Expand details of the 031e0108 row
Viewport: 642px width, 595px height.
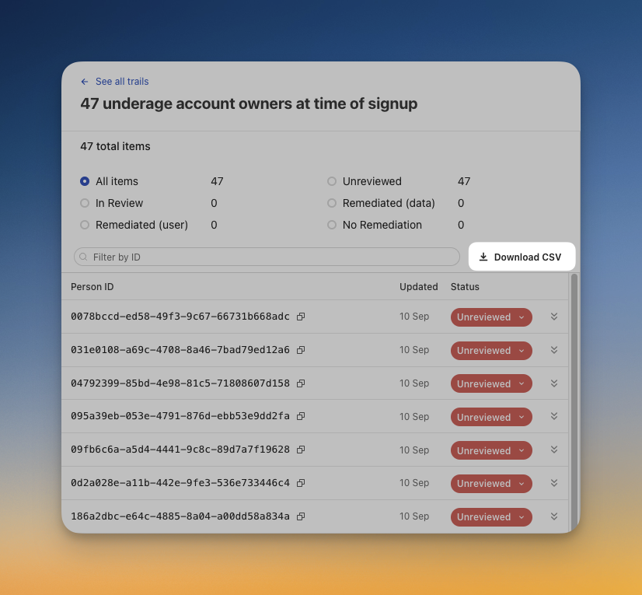coord(554,350)
